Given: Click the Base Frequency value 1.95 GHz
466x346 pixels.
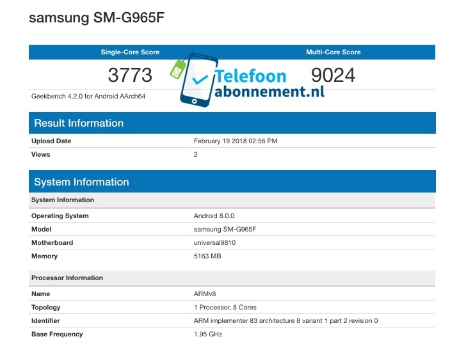Looking at the screenshot, I should (207, 334).
